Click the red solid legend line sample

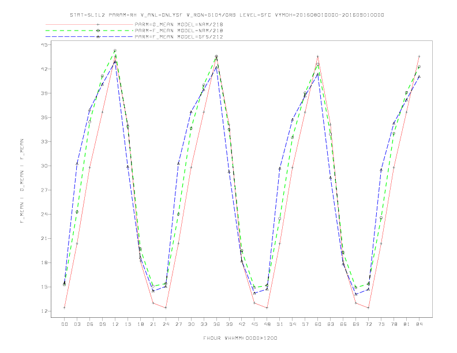(x=89, y=24)
